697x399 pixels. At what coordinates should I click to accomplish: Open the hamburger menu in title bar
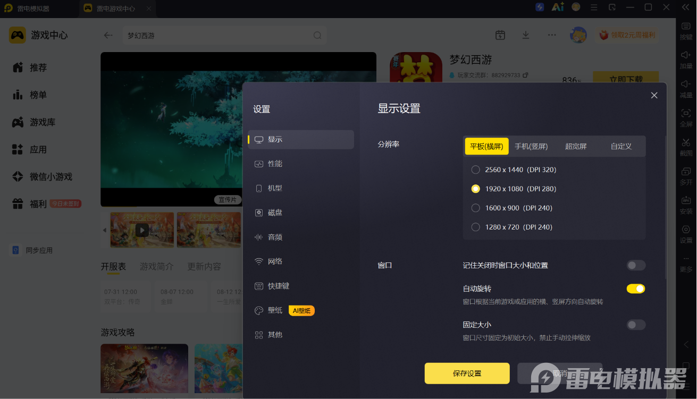click(x=594, y=7)
